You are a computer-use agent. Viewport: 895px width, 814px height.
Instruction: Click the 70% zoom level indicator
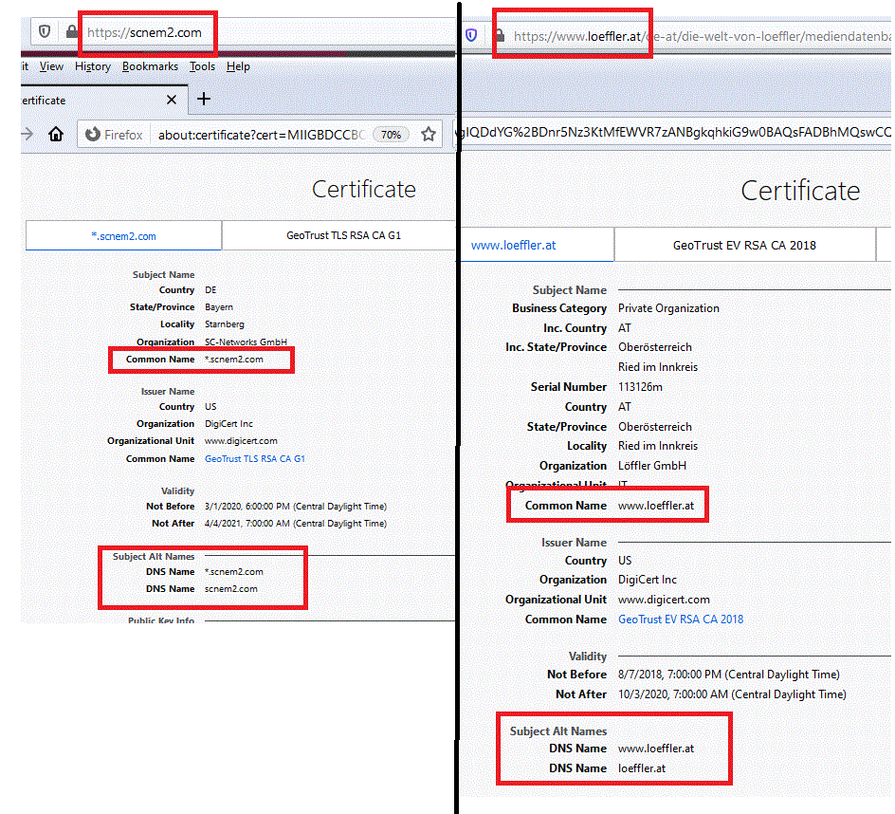pos(391,135)
